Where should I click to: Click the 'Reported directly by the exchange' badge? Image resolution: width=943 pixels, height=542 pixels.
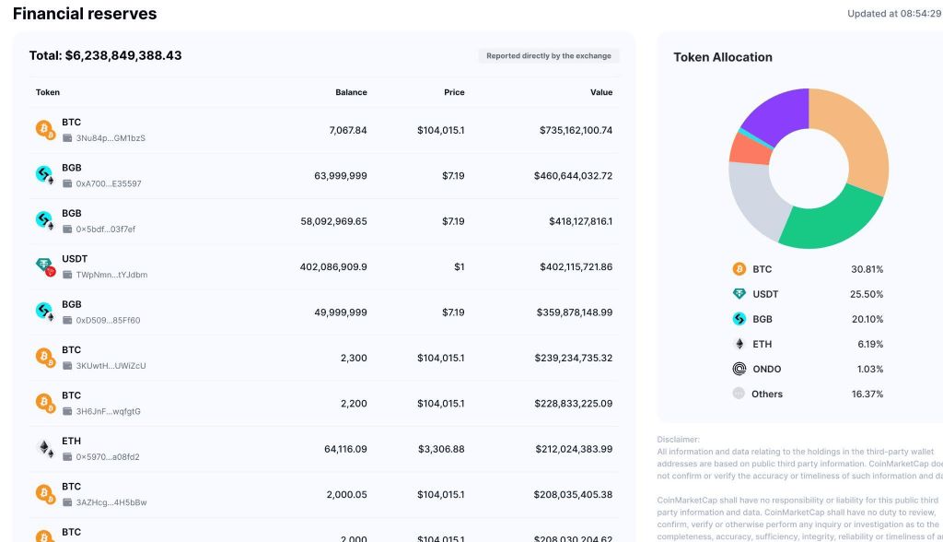pyautogui.click(x=549, y=56)
